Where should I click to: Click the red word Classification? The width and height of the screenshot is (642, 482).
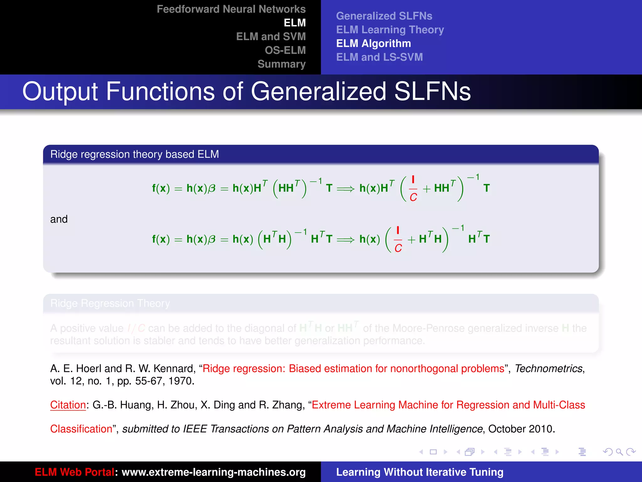pyautogui.click(x=81, y=429)
